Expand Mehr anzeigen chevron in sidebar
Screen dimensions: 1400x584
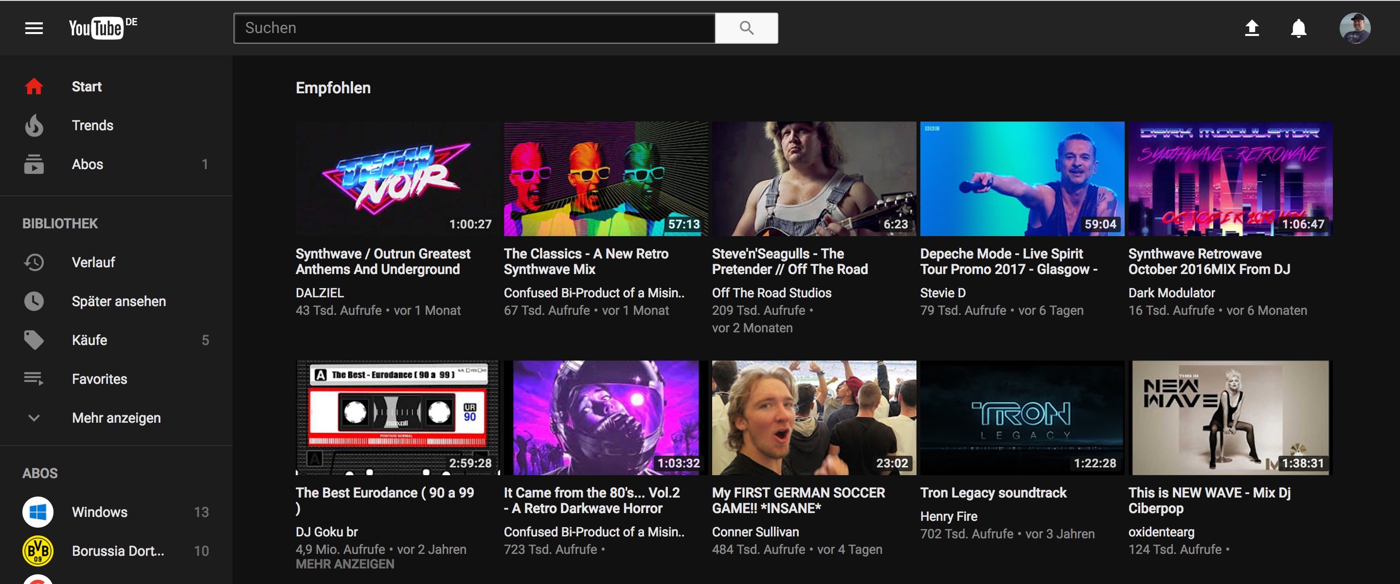(34, 418)
